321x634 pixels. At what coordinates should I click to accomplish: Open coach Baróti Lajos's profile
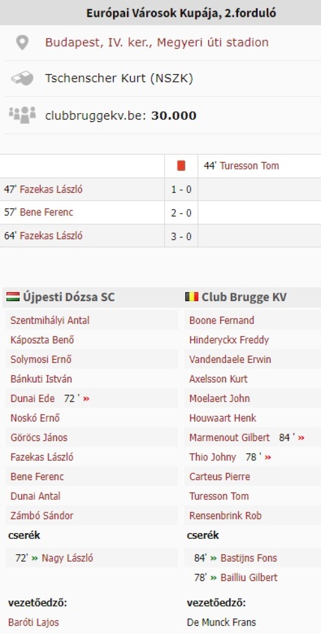(x=33, y=622)
